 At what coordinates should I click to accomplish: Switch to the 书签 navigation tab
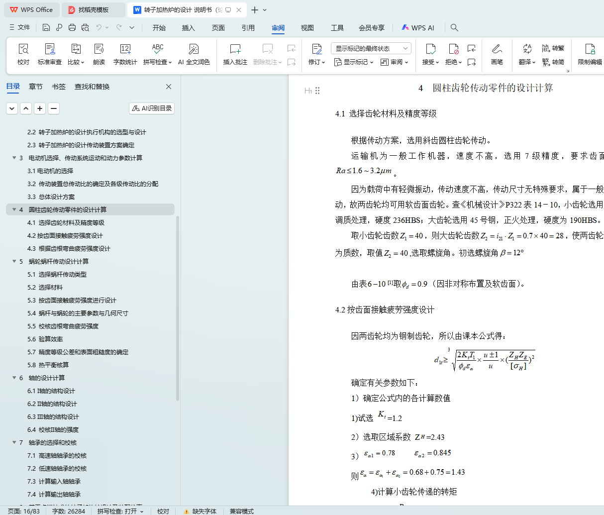(x=59, y=87)
